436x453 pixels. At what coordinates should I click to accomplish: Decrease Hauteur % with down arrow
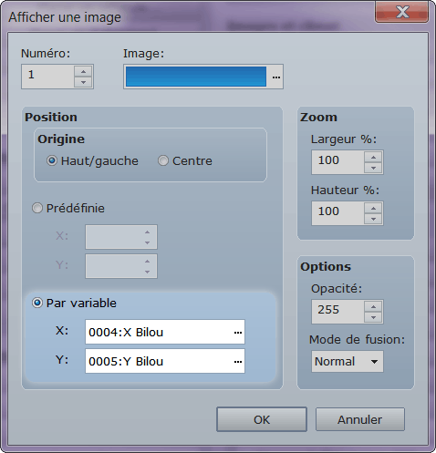pyautogui.click(x=373, y=219)
